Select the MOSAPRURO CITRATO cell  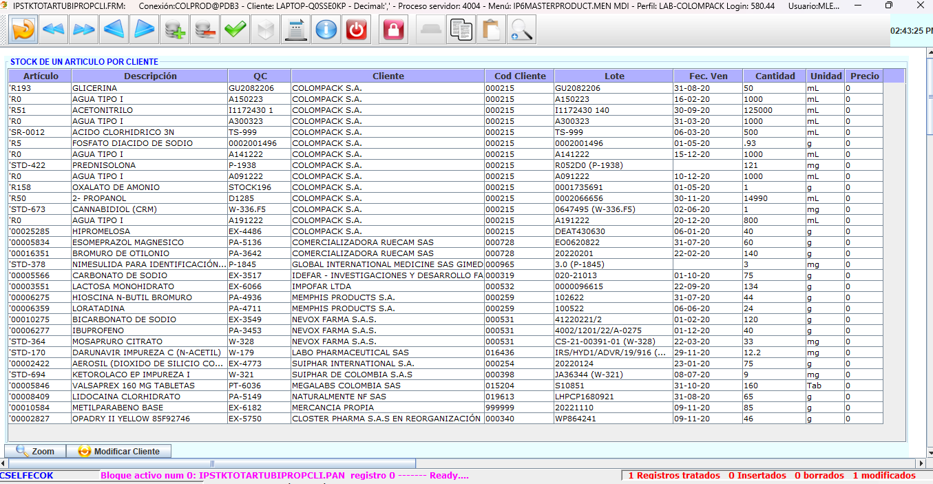pos(150,341)
